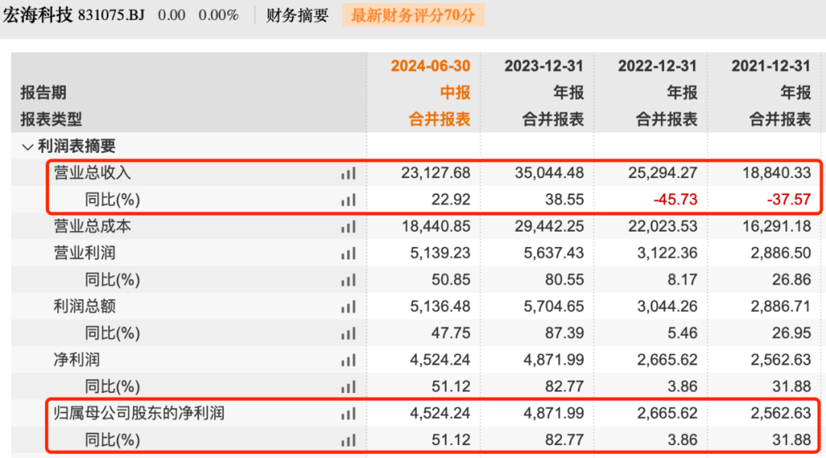The width and height of the screenshot is (826, 458).
Task: Open chart icon for 营业总成本 row
Action: pyautogui.click(x=349, y=226)
